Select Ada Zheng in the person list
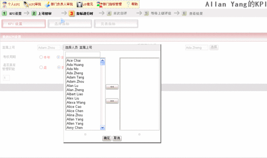 (x=75, y=73)
